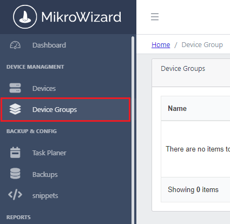Click the Devices server icon
The height and width of the screenshot is (224, 230).
(x=15, y=88)
